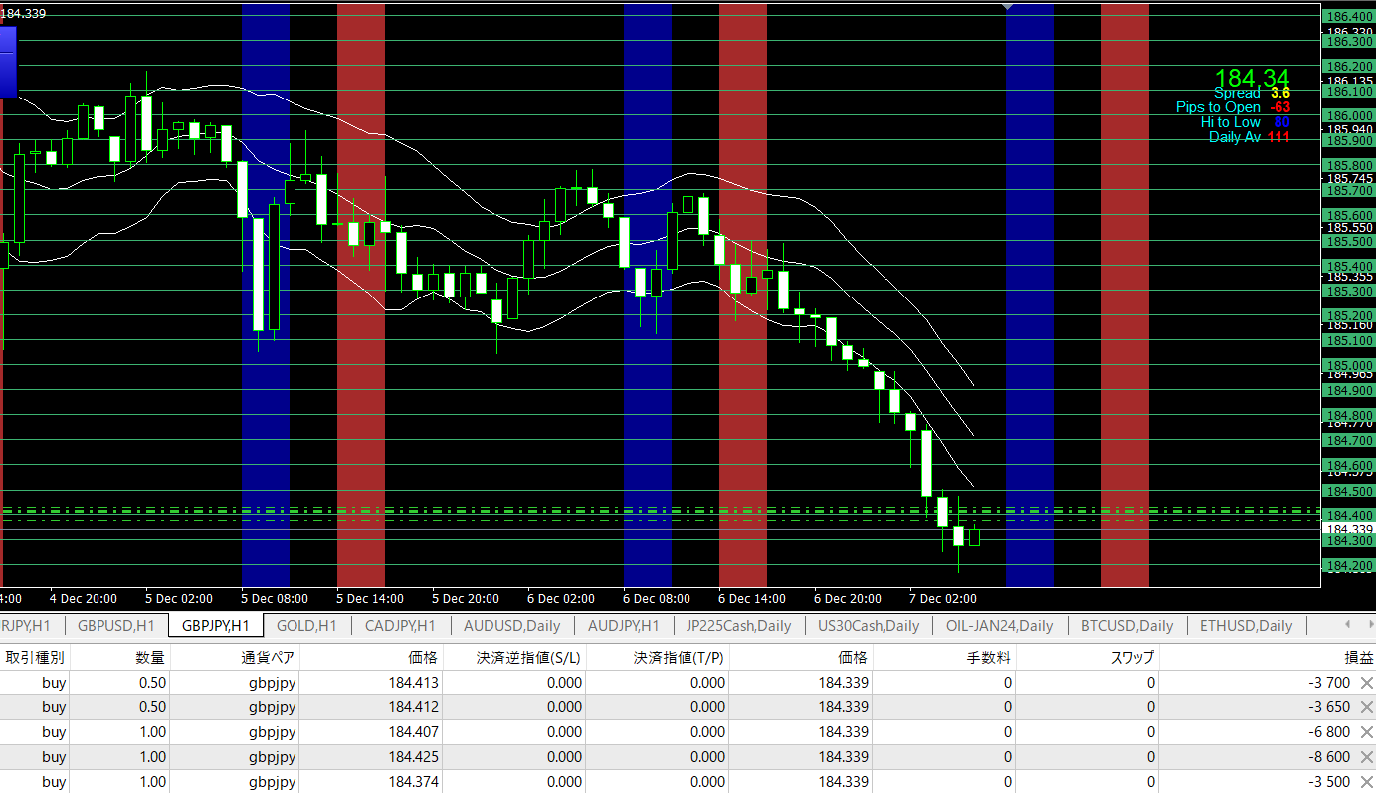Switch to the GBPUSD,H1 chart tab
1376x793 pixels.
click(115, 626)
